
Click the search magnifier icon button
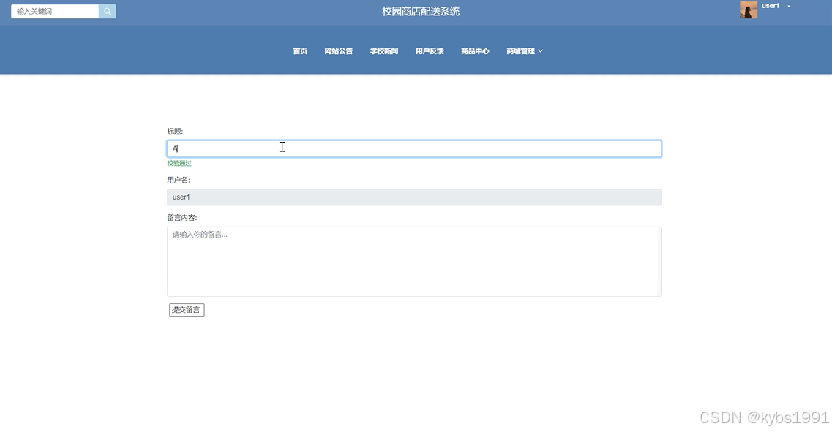(107, 11)
